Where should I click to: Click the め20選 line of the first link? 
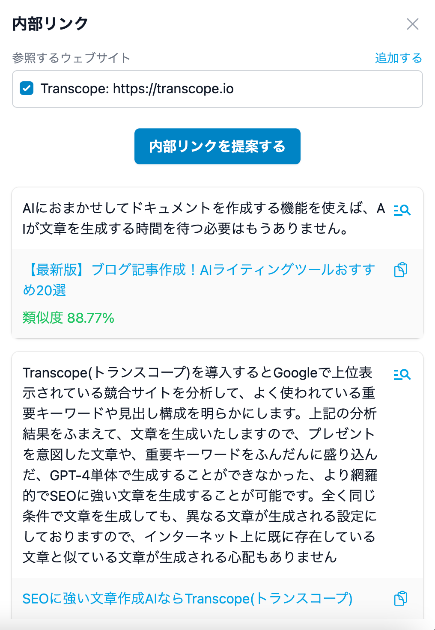point(45,290)
